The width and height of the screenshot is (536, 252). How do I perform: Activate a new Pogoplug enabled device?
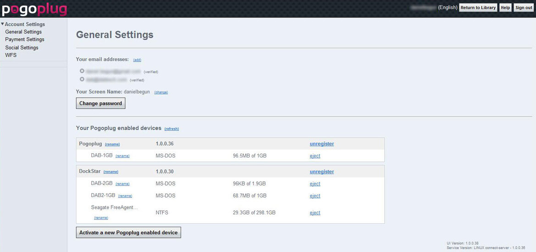pyautogui.click(x=128, y=232)
